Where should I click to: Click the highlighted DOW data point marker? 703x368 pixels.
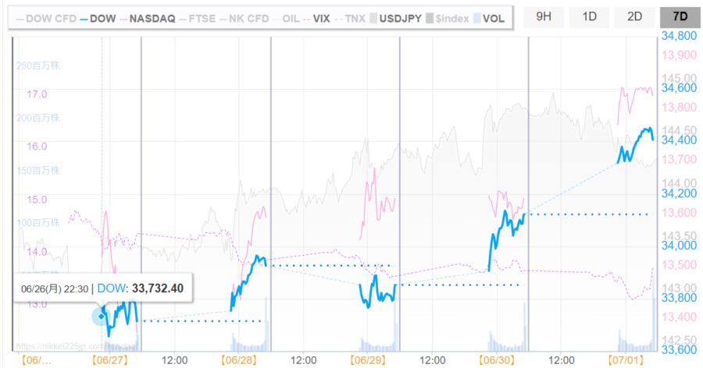point(101,315)
